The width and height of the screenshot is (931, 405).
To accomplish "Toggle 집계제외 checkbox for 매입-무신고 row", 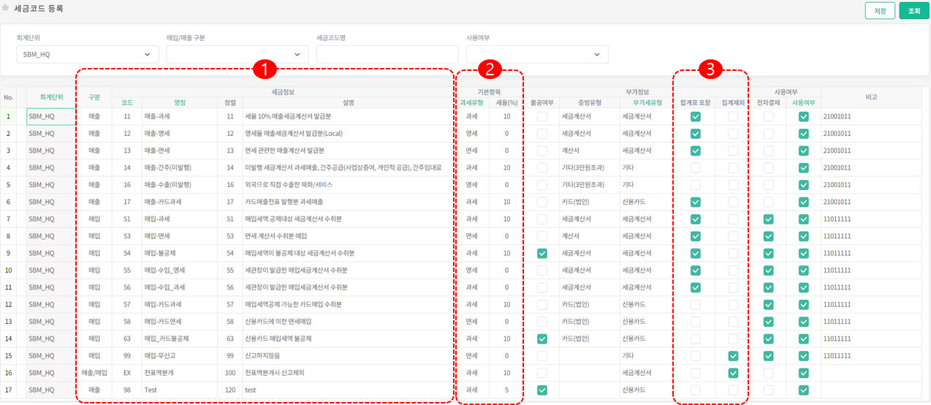I will click(x=732, y=356).
